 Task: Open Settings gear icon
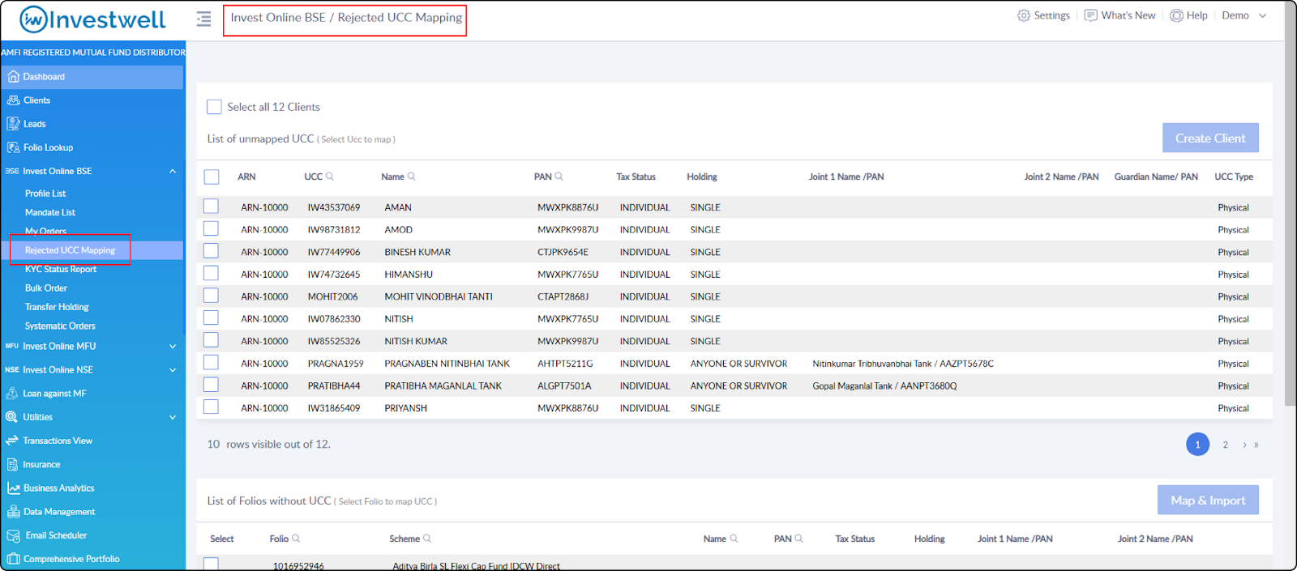click(x=1024, y=15)
